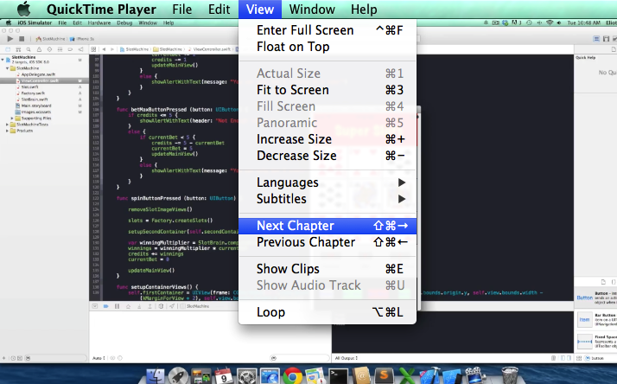617x384 pixels.
Task: Expand the Products folder
Action: (8, 131)
